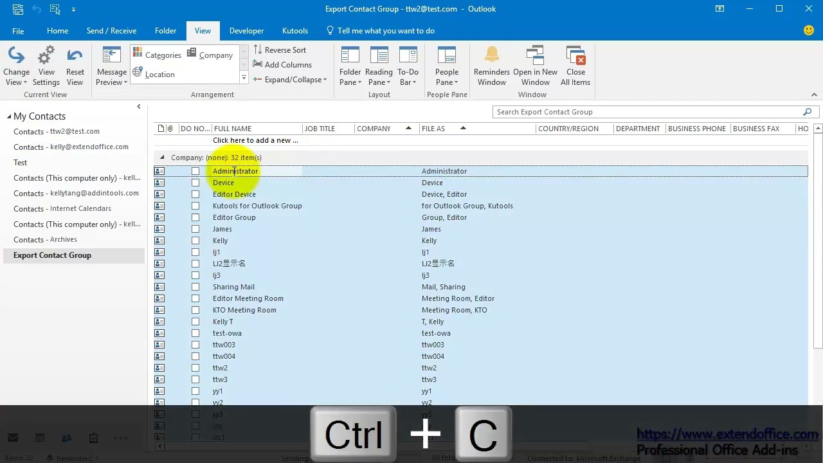Switch to the Folder tab
823x463 pixels.
click(x=165, y=31)
